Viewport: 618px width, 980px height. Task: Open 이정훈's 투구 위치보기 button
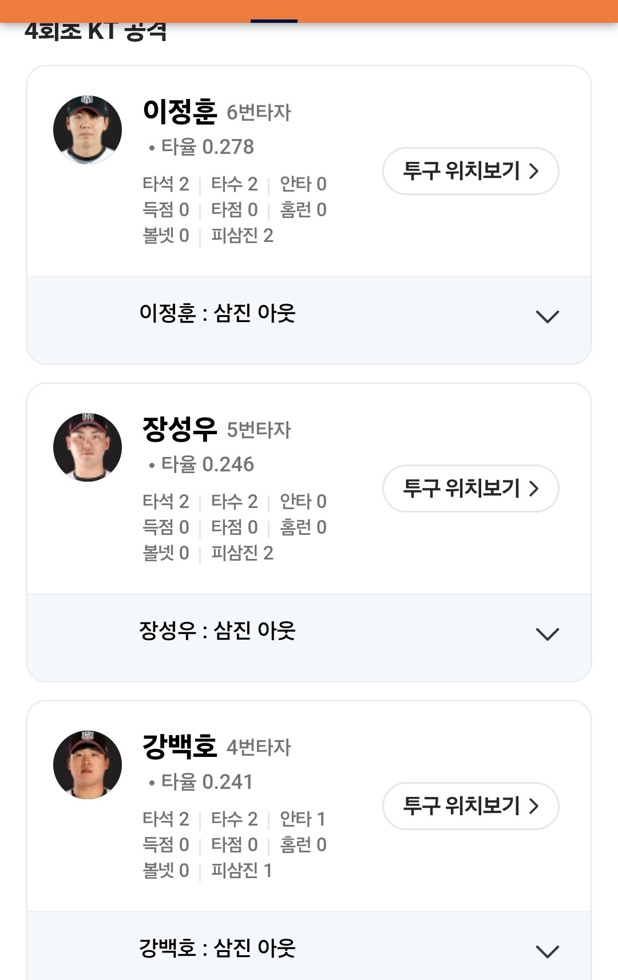pyautogui.click(x=470, y=171)
